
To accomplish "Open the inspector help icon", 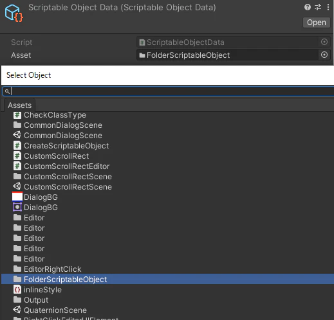I will (308, 7).
